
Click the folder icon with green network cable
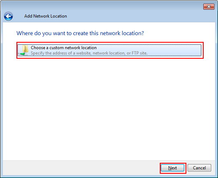24,50
